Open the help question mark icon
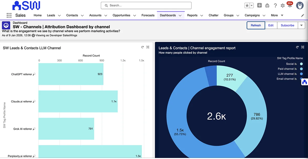Screen dimensions: 308x159 coord(275,5)
